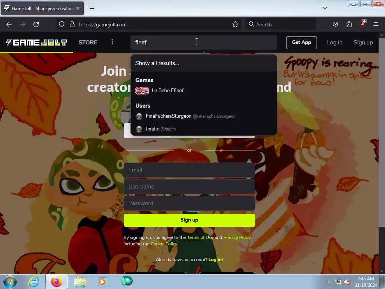Click the green Sign up button

pos(189,220)
